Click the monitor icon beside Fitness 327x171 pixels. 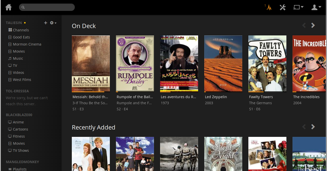[x=10, y=136]
